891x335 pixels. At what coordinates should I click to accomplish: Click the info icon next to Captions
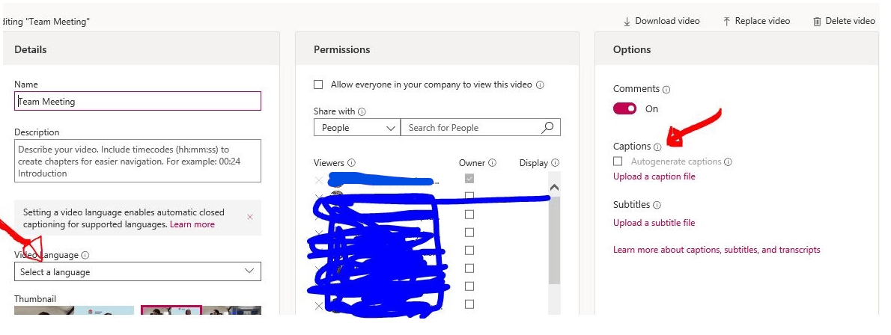[657, 147]
